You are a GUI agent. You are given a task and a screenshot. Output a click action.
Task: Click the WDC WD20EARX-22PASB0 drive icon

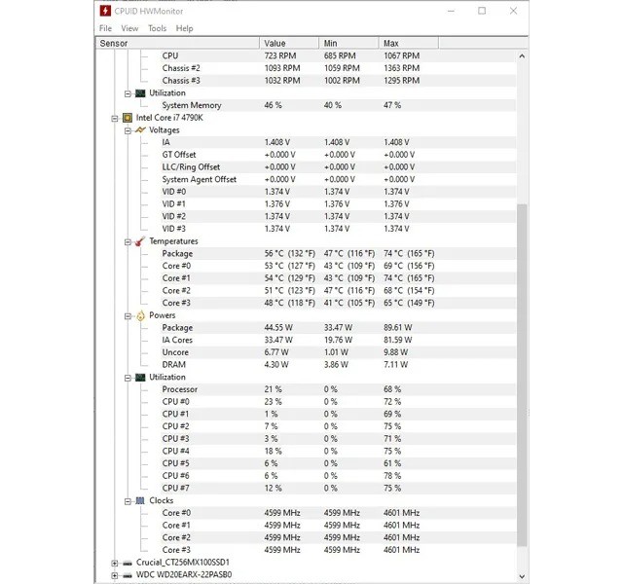coord(128,575)
